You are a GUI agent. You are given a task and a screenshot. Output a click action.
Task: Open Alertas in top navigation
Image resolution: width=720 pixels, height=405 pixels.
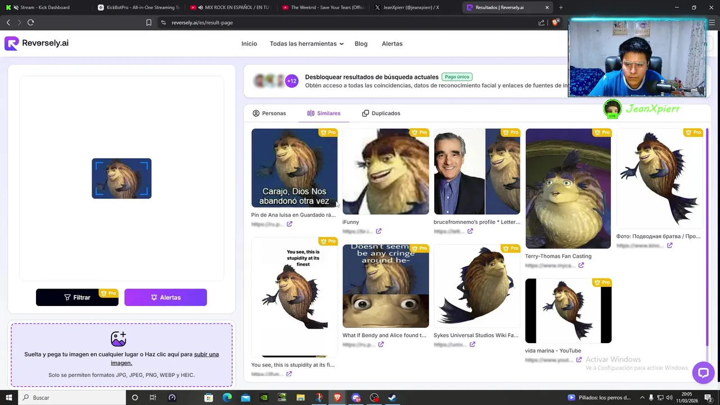[392, 43]
